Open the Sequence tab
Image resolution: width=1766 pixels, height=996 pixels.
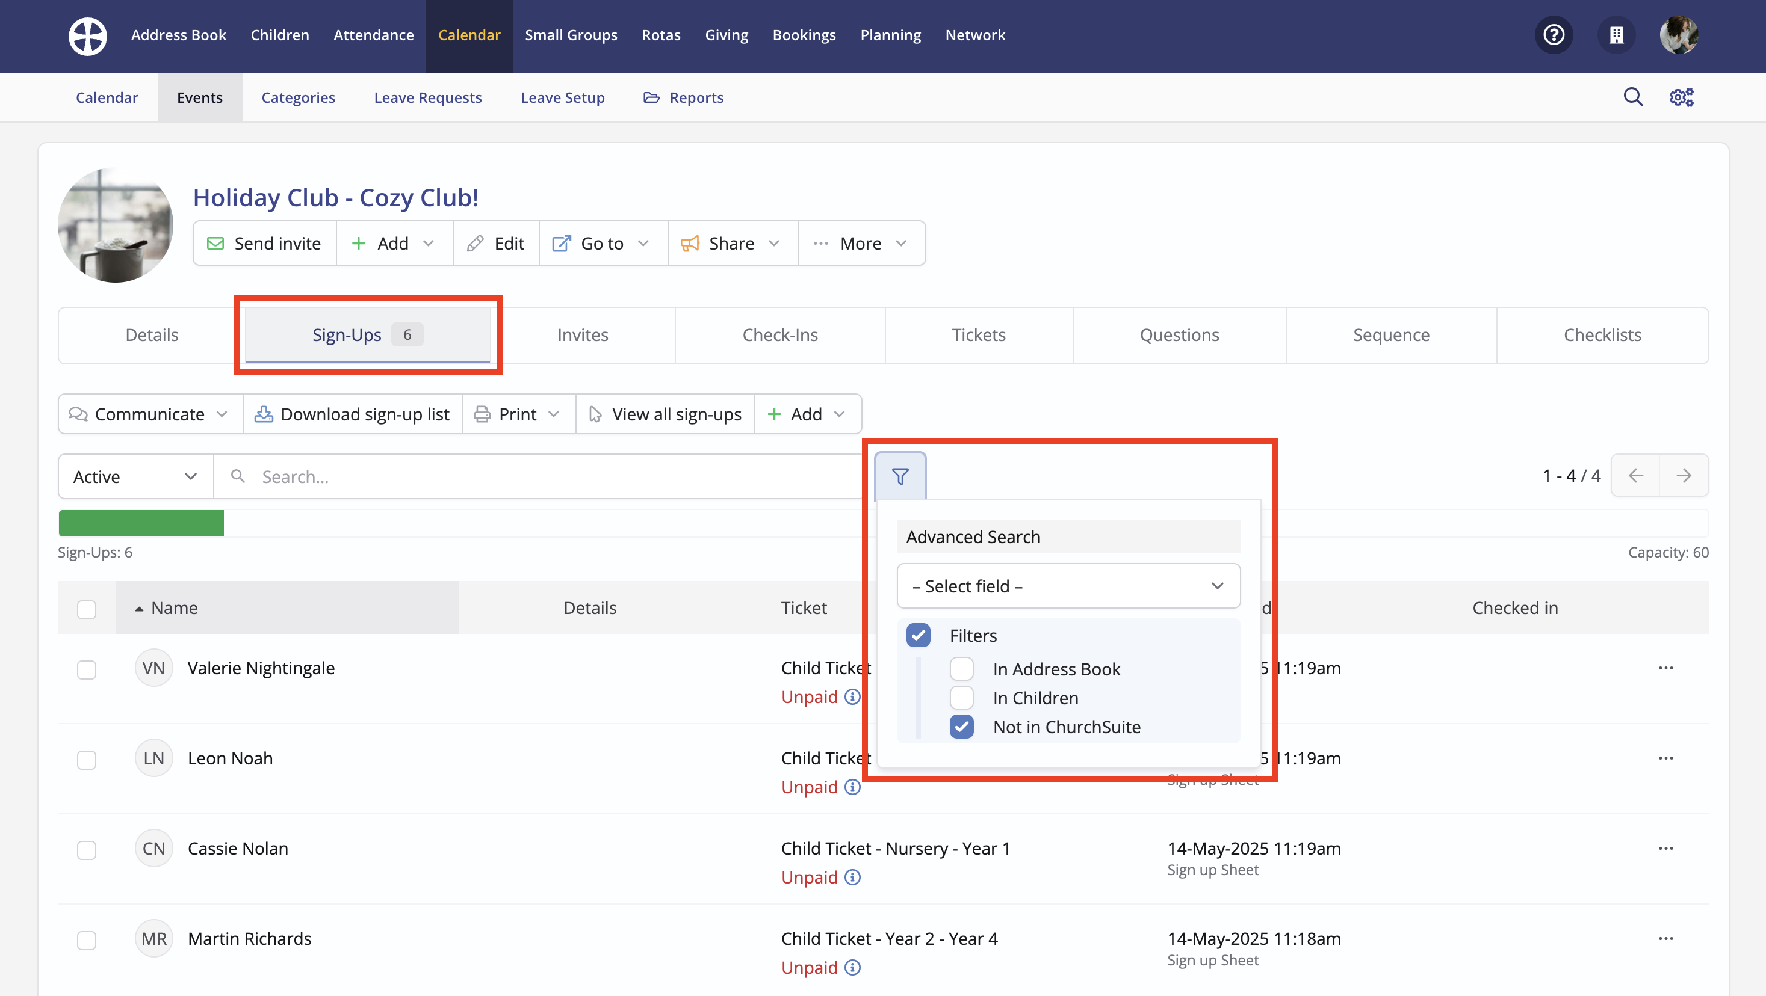pos(1391,335)
